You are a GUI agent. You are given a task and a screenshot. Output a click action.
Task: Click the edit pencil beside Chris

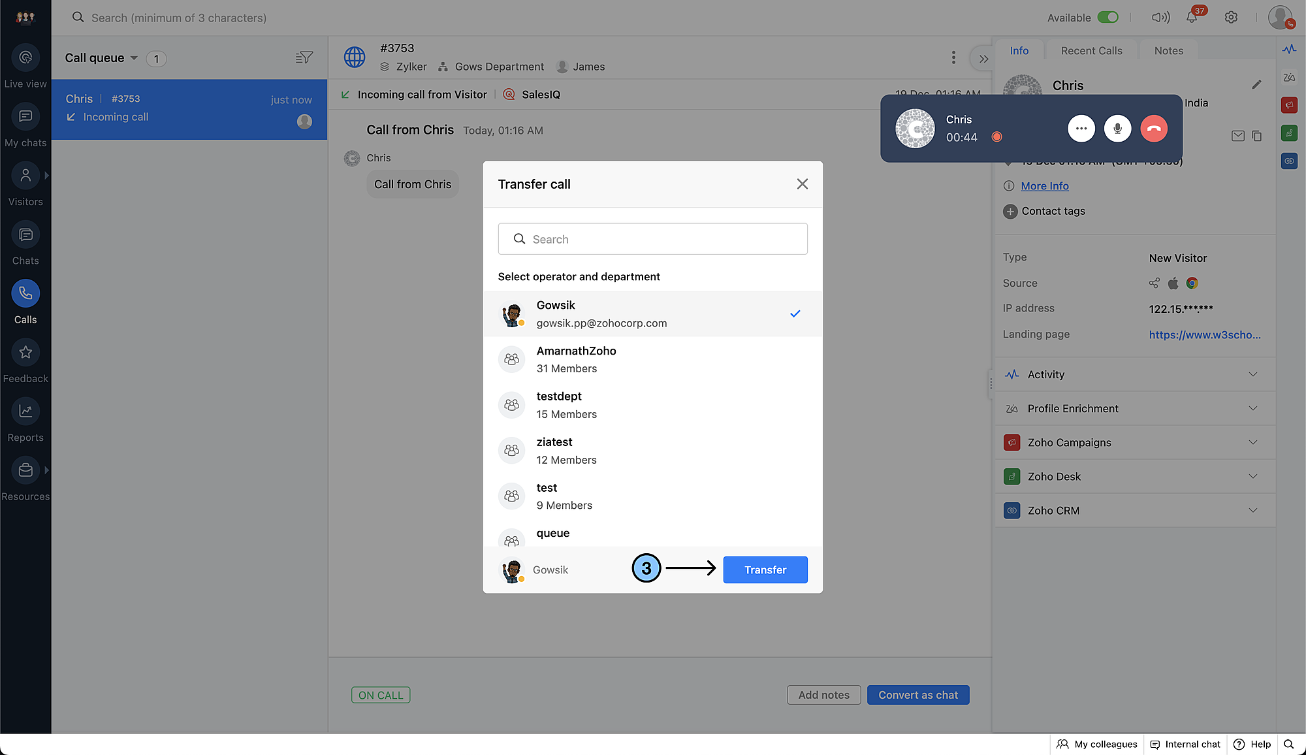1256,85
